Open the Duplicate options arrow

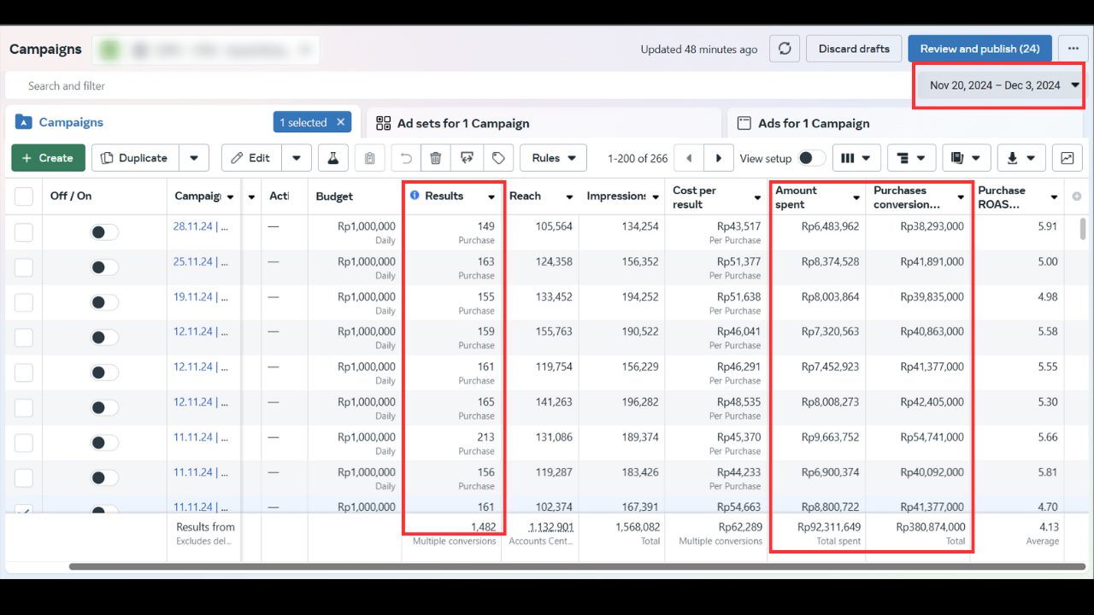pyautogui.click(x=194, y=158)
